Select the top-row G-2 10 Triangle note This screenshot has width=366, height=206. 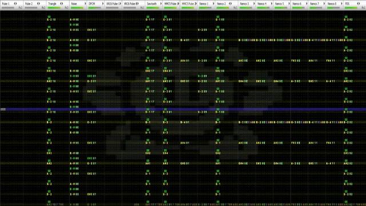coord(51,19)
